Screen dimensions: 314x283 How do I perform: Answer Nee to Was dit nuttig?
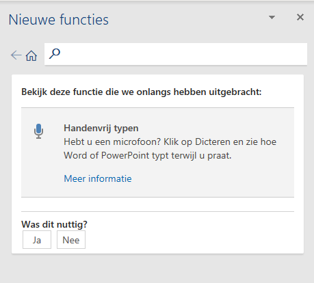tap(71, 240)
